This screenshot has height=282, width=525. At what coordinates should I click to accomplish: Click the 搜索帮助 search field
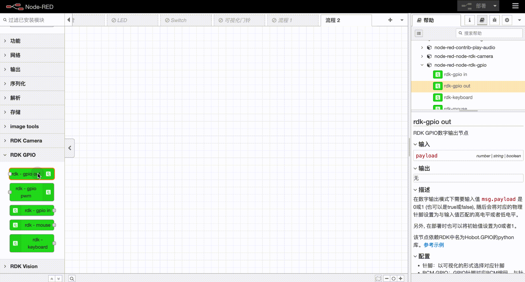(489, 33)
